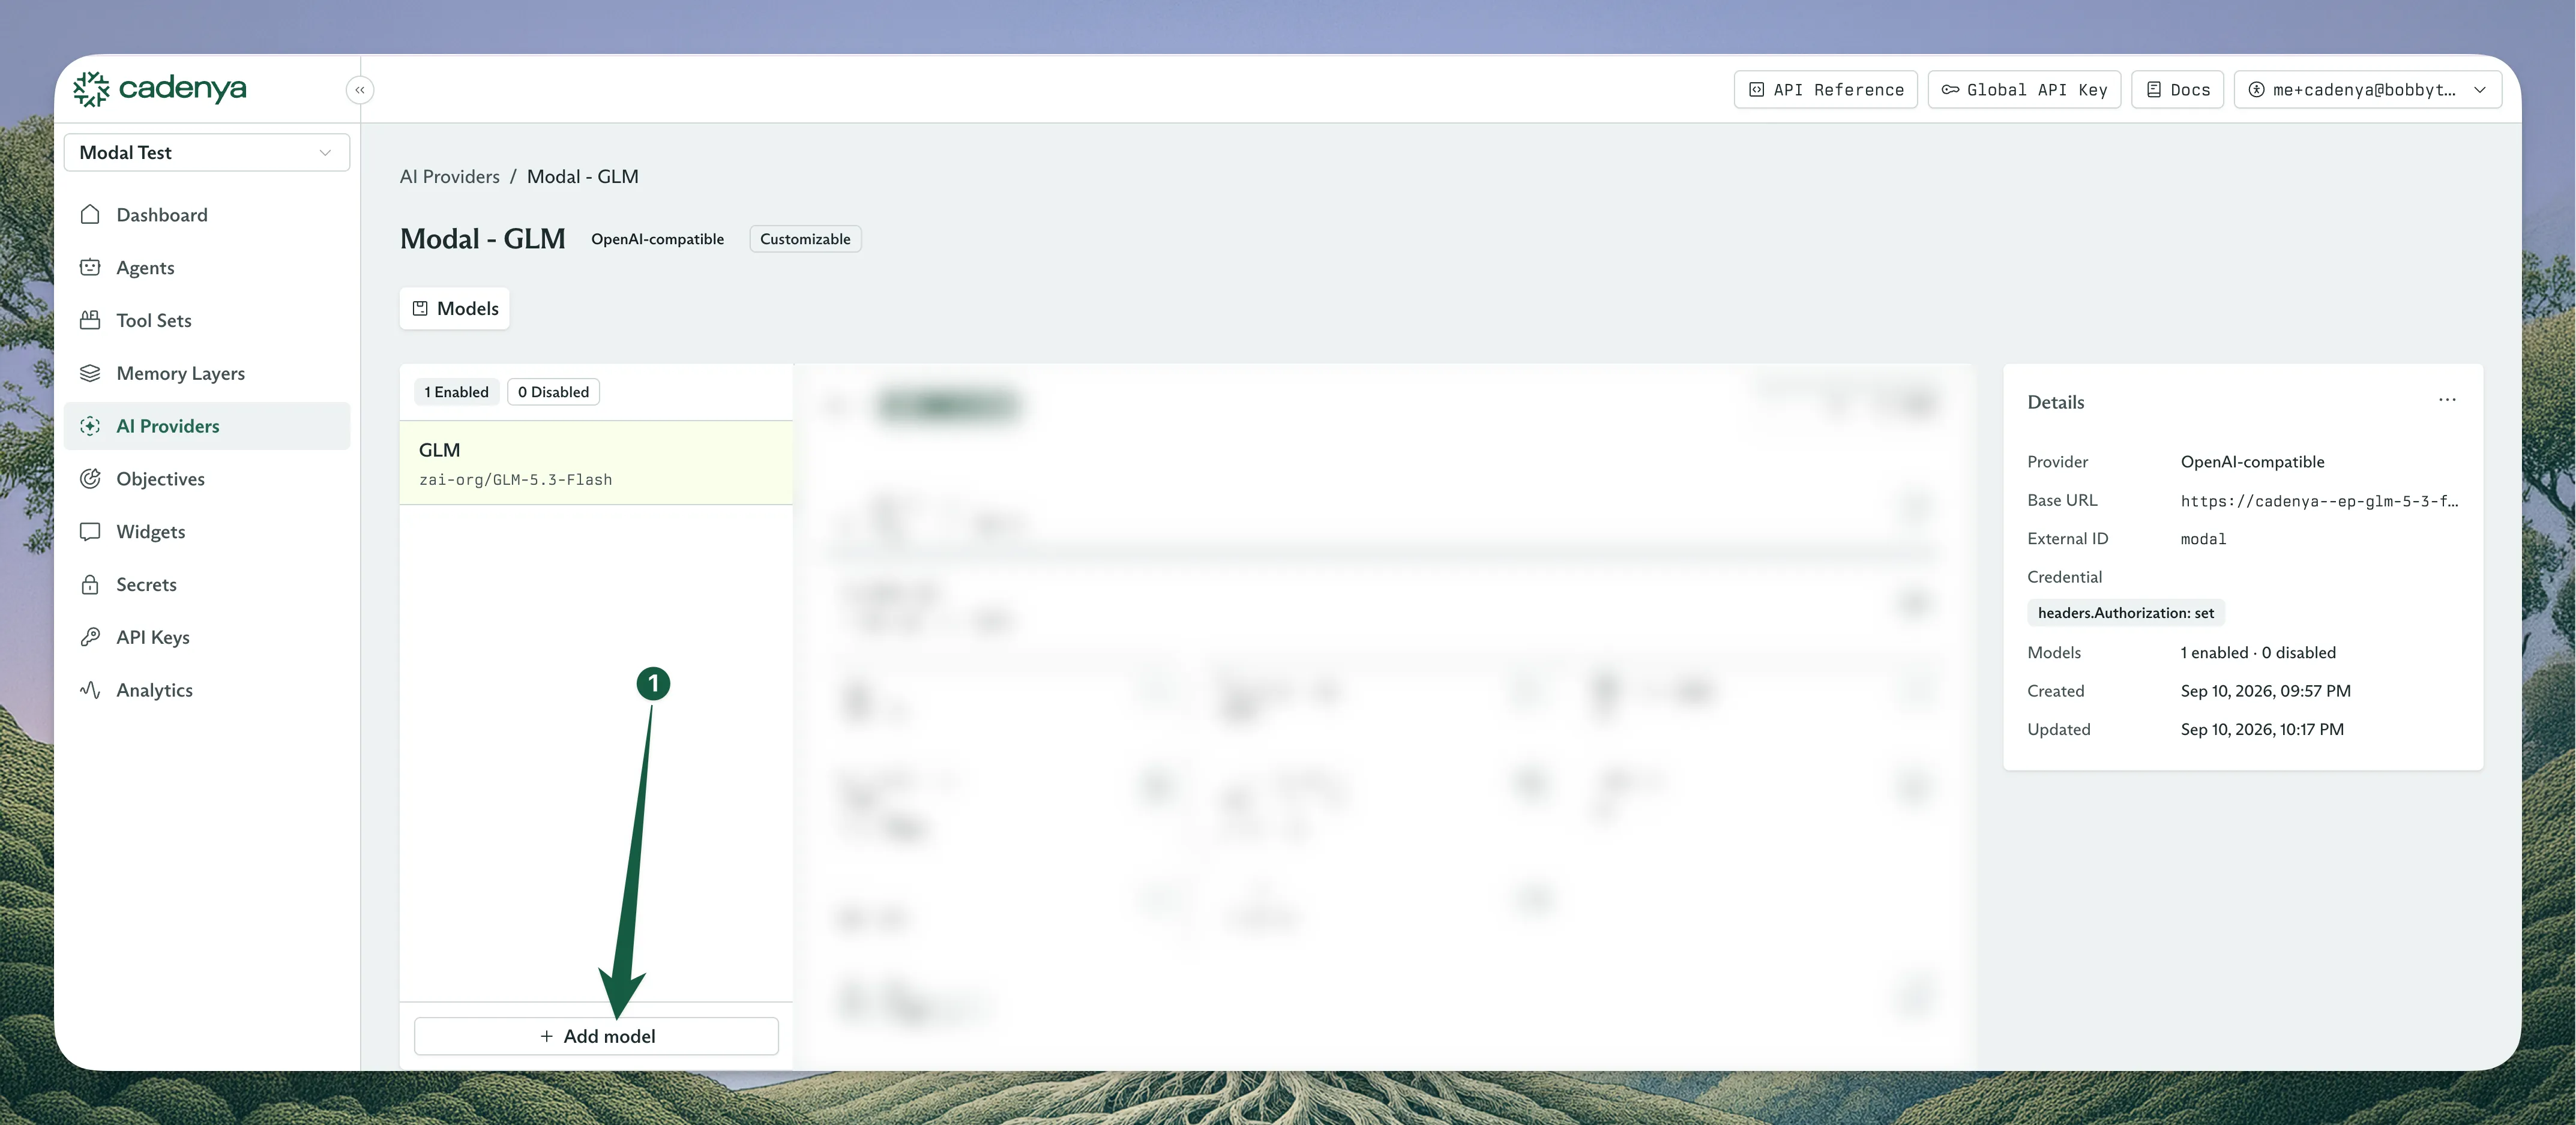Screen dimensions: 2576x1125
Task: Select the GLM model row
Action: tap(596, 463)
